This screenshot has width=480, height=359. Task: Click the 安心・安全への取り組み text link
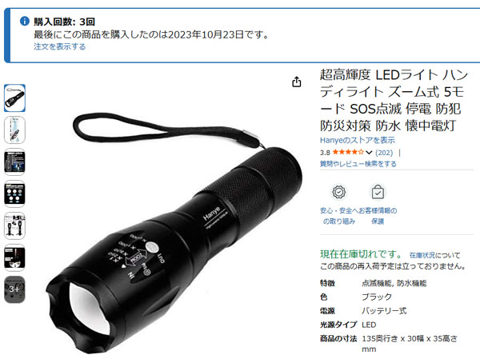point(339,216)
